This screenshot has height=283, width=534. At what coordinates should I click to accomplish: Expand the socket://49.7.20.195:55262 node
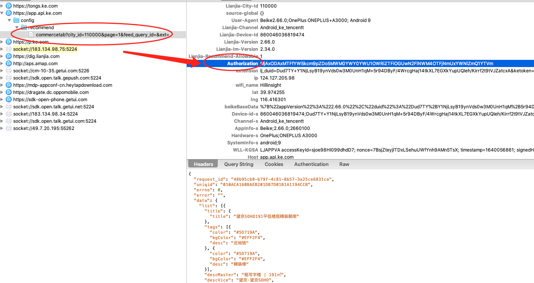point(2,128)
